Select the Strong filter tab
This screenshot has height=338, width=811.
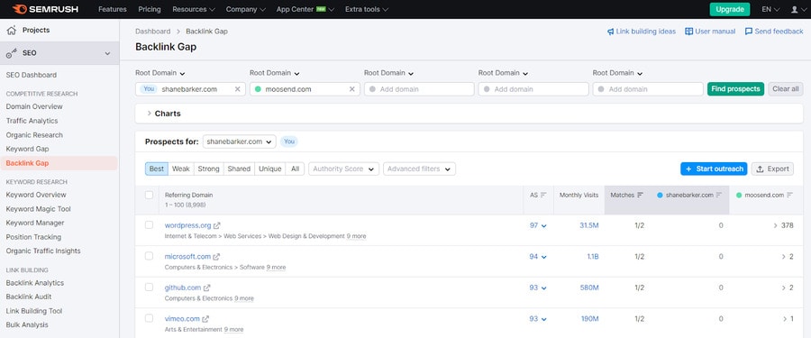point(208,169)
